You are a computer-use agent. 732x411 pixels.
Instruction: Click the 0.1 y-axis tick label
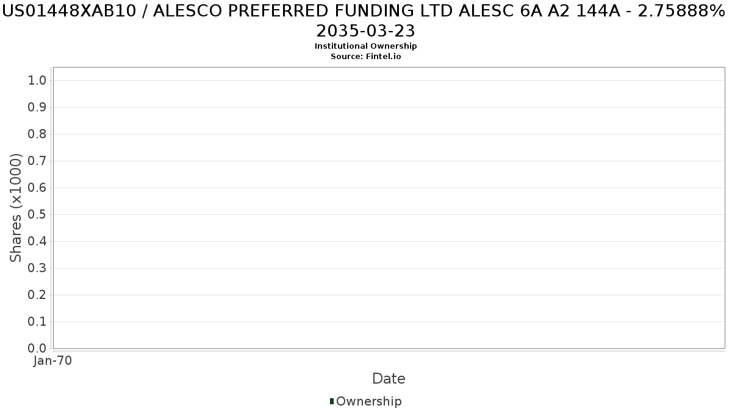point(38,321)
